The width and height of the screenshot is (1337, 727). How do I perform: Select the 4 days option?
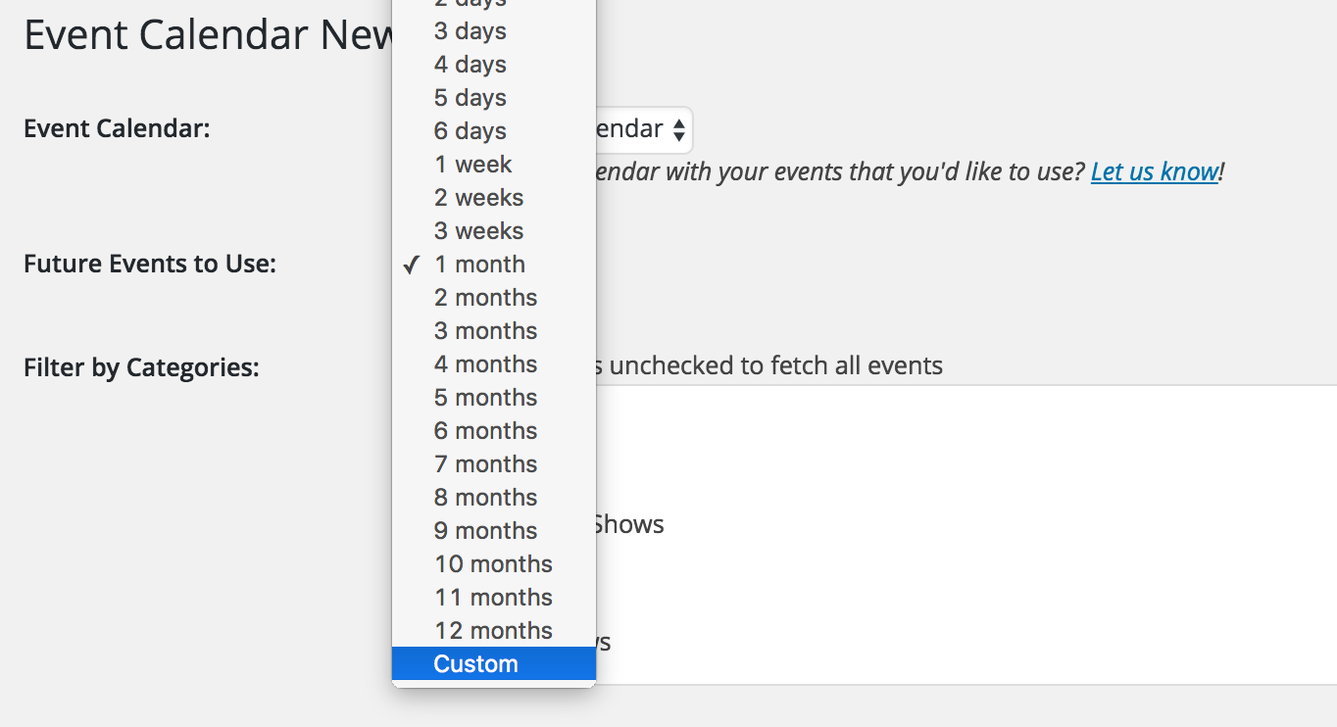[x=493, y=65]
